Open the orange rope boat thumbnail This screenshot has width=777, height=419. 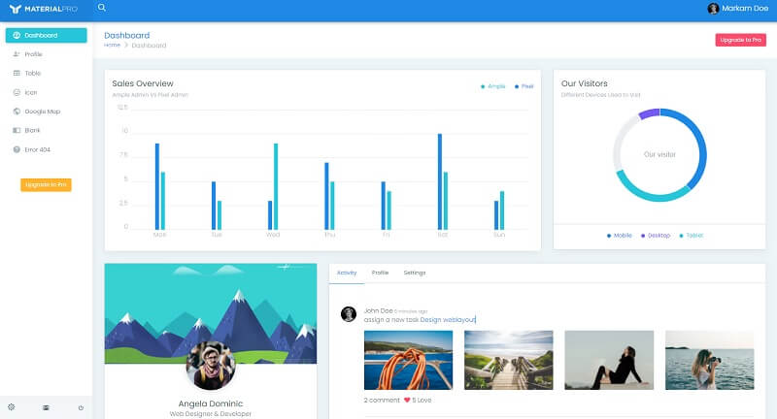pos(408,360)
